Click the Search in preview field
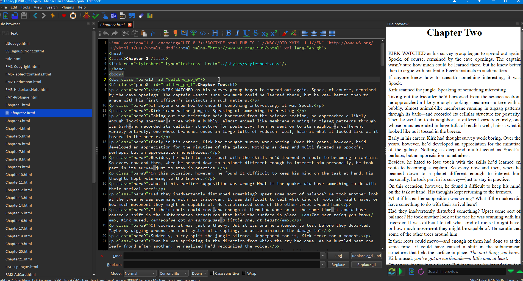Viewport: 523px width, 281px height. pos(466,271)
